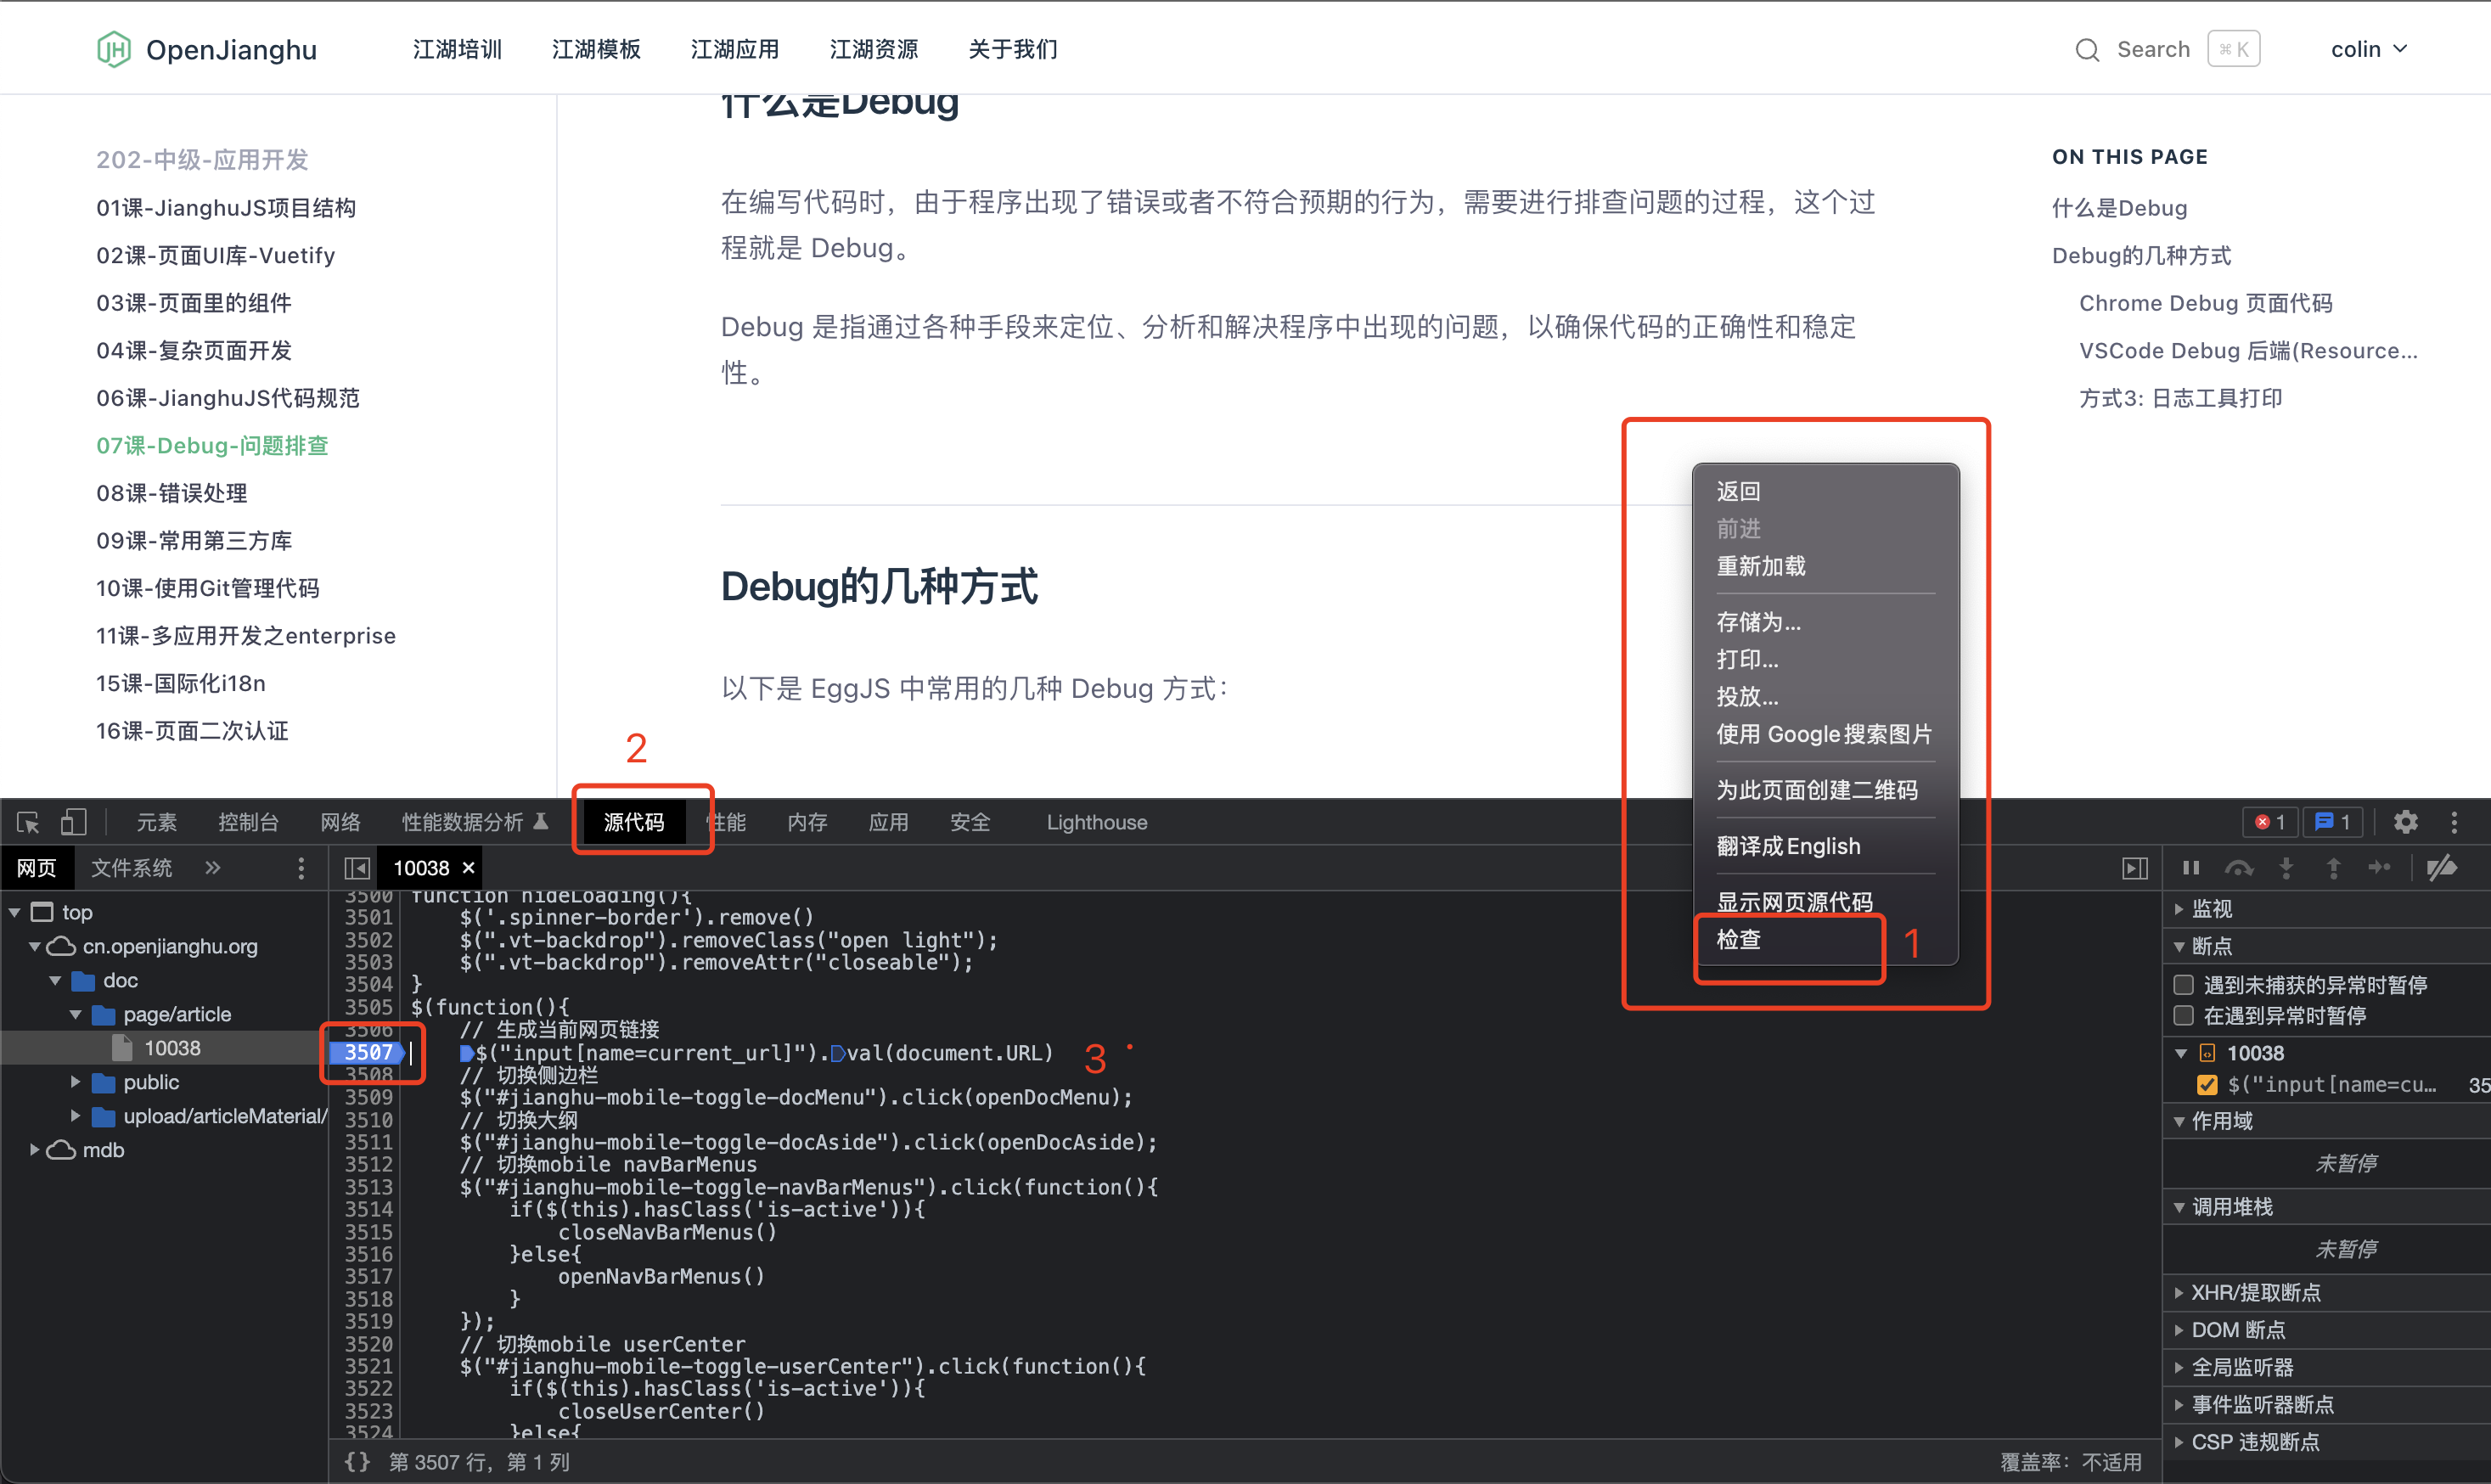Expand the public folder in tree
Image resolution: width=2491 pixels, height=1484 pixels.
click(x=75, y=1082)
